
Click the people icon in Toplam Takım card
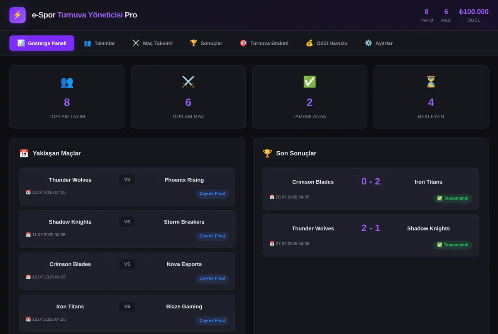(x=67, y=82)
